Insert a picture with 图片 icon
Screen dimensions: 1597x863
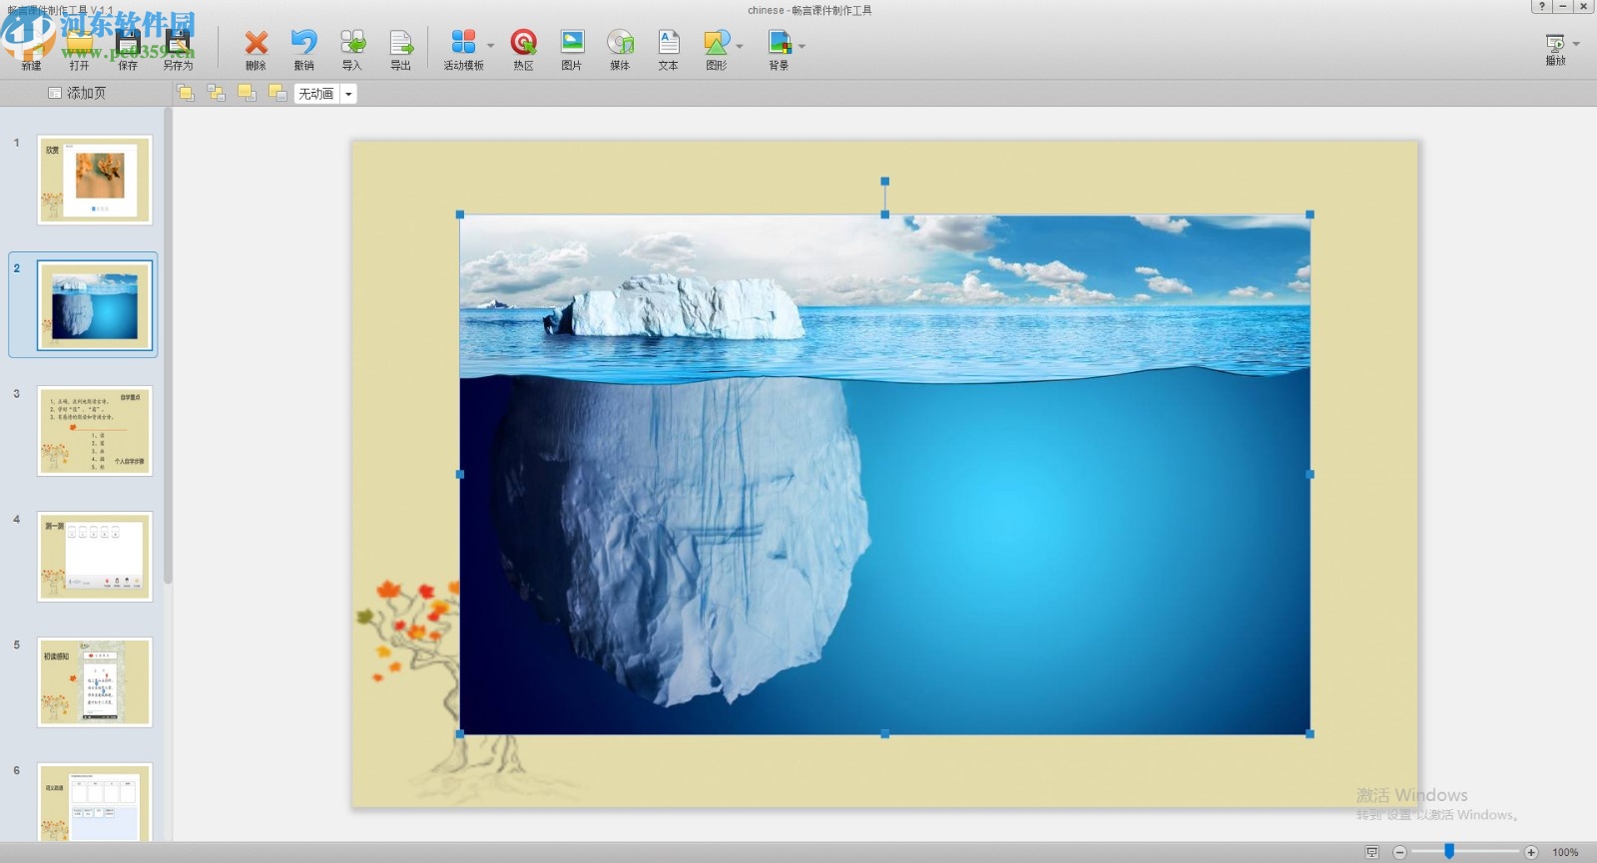571,48
